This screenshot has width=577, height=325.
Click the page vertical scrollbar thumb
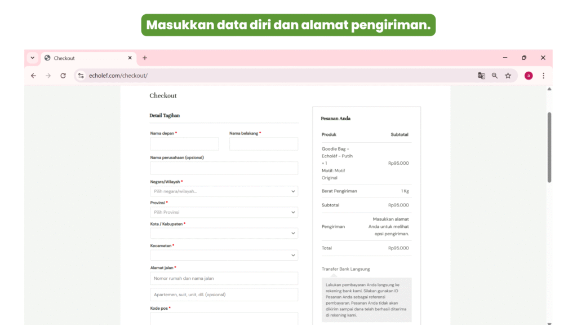pyautogui.click(x=549, y=147)
